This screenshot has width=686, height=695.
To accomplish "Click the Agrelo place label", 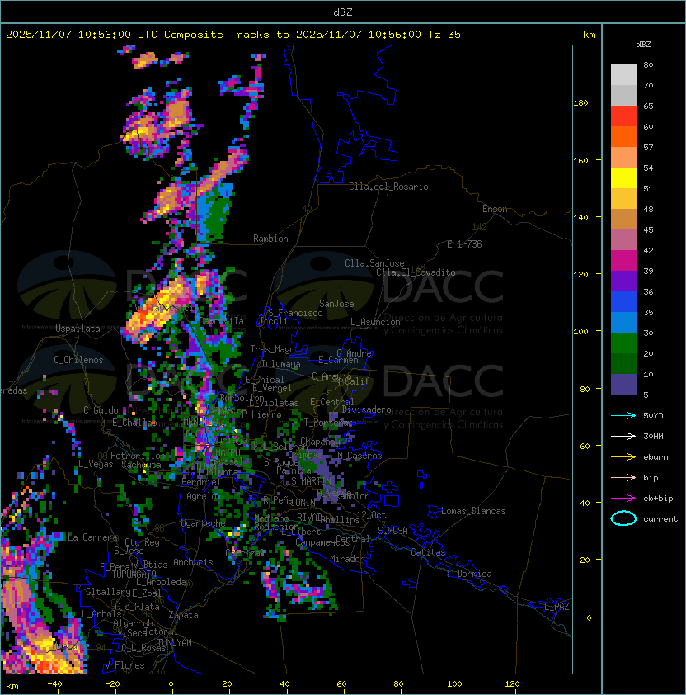I will (x=200, y=496).
